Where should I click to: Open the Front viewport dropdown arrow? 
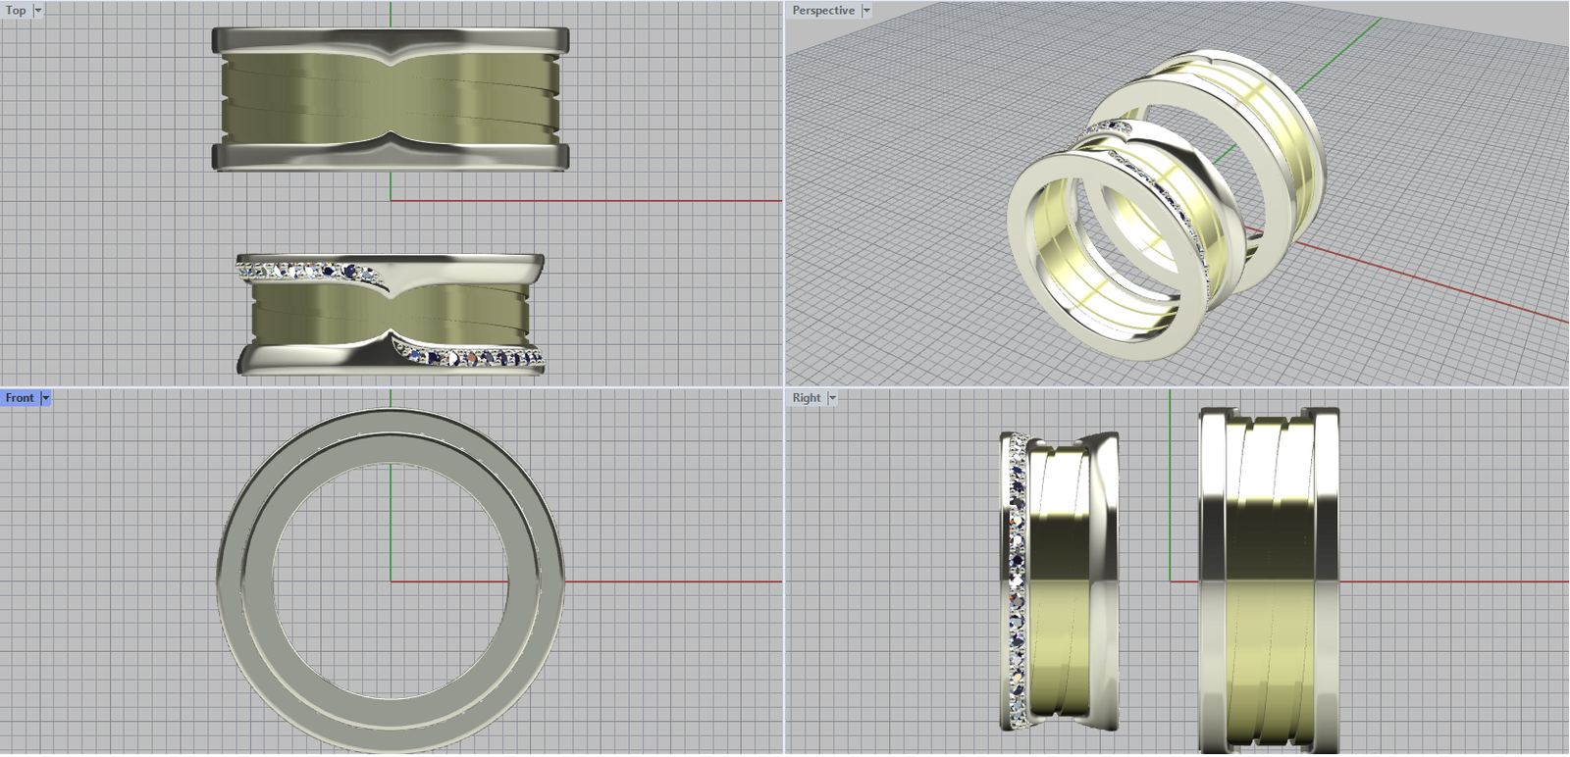pyautogui.click(x=45, y=398)
